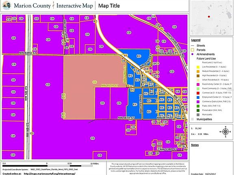The width and height of the screenshot is (234, 175).
Task: Click the Marion County seal logo
Action: coord(7,6)
